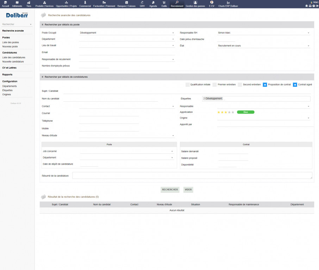Open Nouveau poste in sidebar

coord(10,46)
